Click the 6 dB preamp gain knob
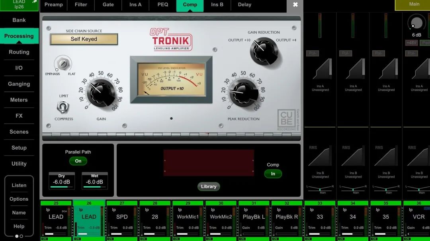The width and height of the screenshot is (430, 241). pos(416,22)
